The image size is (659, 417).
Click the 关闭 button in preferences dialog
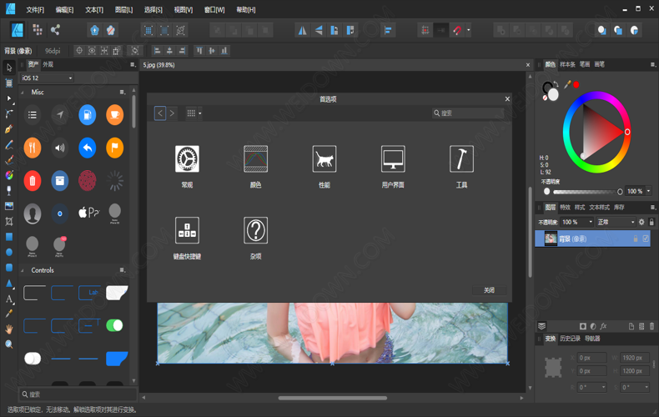[489, 290]
